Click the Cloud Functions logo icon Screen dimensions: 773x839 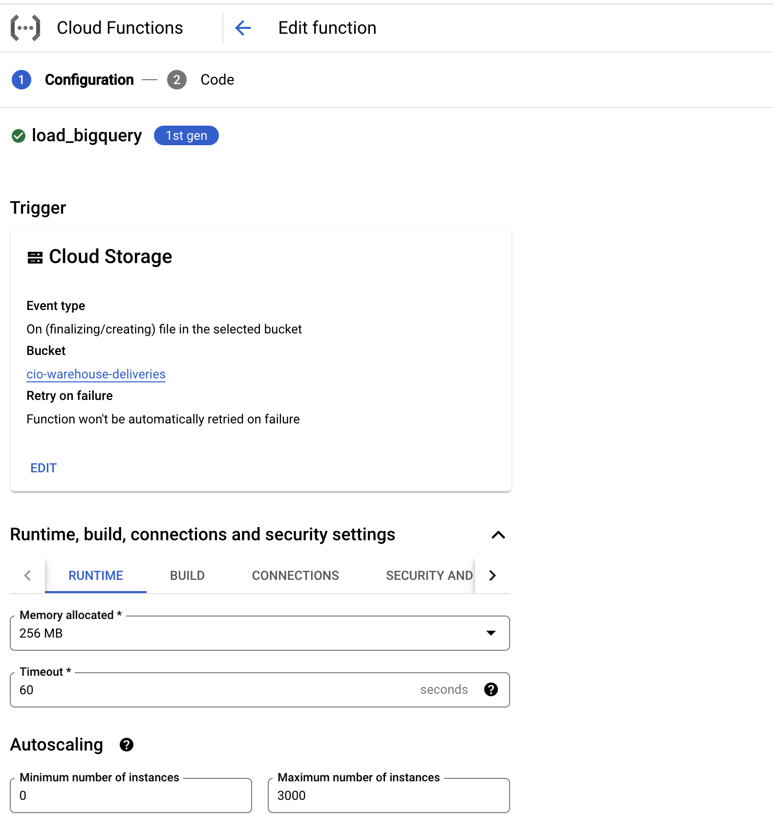[25, 28]
